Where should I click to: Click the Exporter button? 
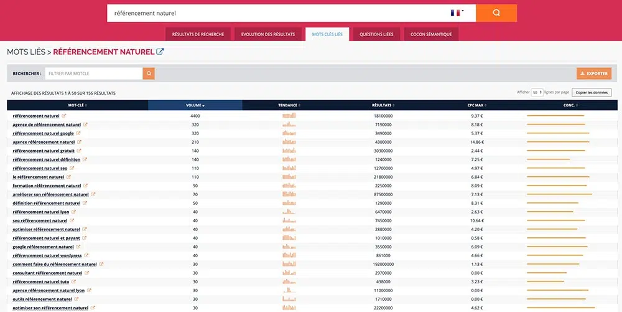tap(594, 73)
